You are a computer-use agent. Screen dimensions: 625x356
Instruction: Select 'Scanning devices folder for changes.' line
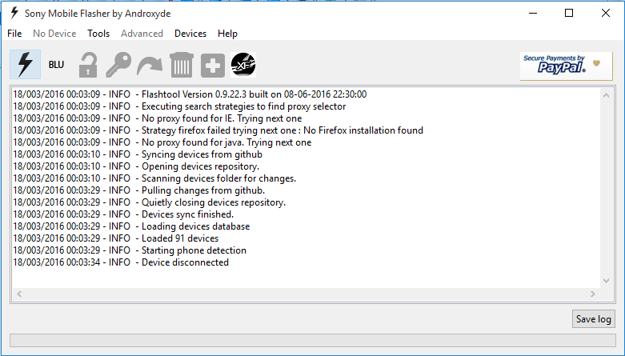point(154,178)
